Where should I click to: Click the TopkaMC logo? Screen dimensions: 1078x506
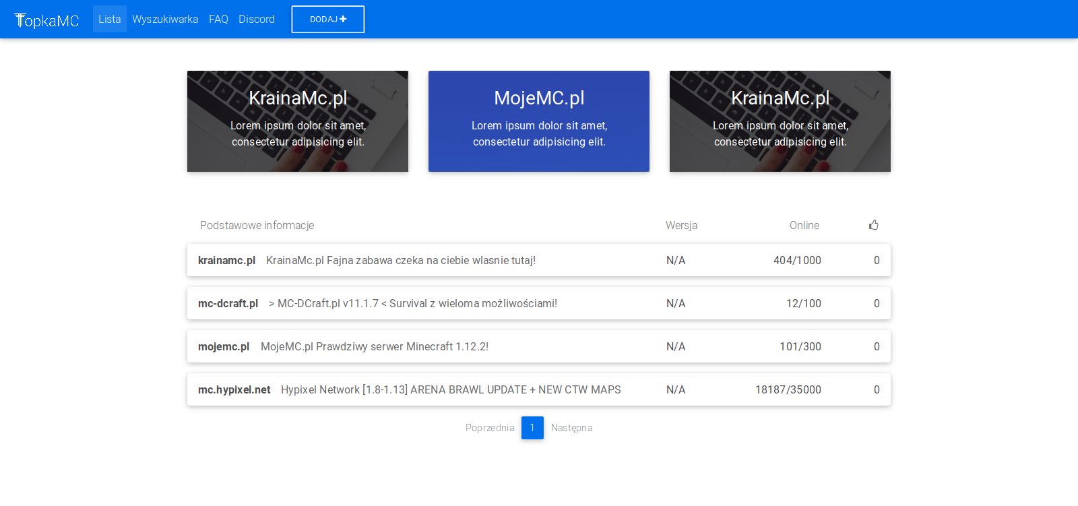pos(46,20)
